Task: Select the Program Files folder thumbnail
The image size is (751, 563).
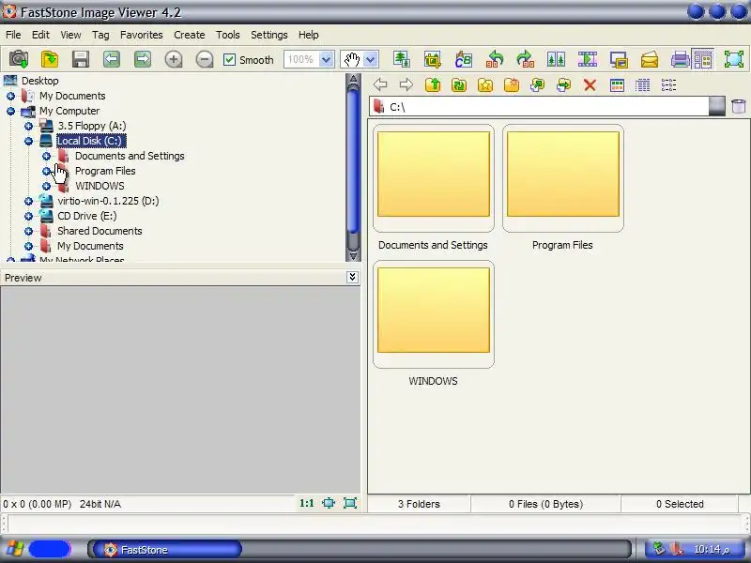Action: 562,178
